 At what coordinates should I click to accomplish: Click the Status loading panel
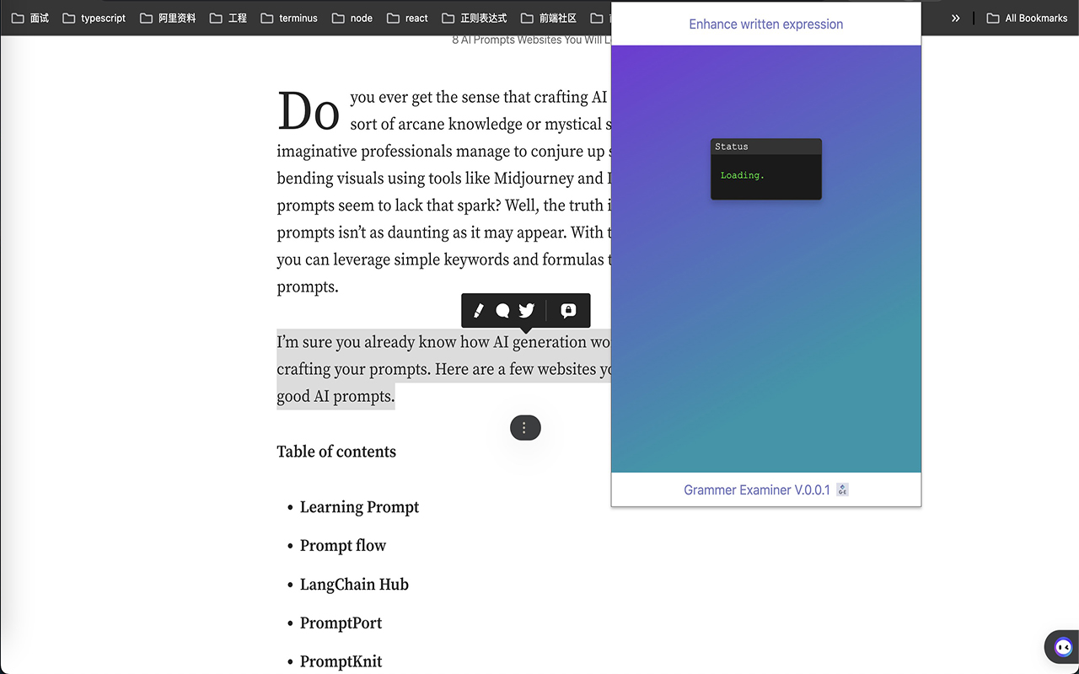point(765,168)
